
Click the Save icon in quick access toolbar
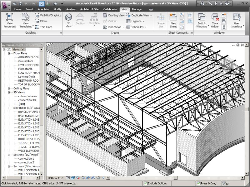(x=20, y=3)
